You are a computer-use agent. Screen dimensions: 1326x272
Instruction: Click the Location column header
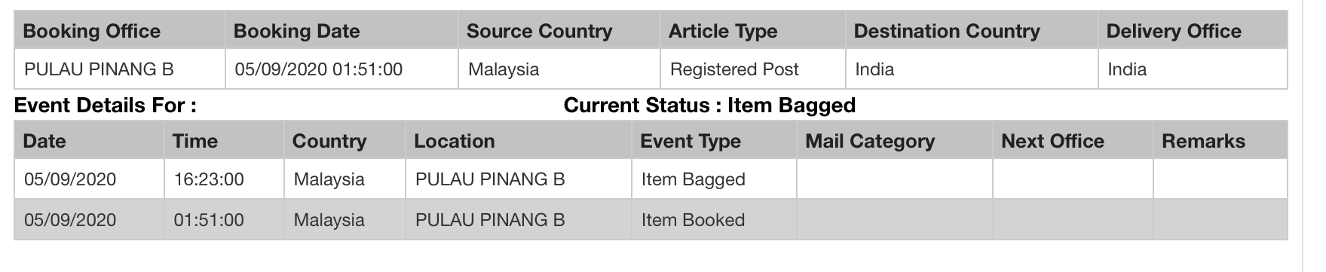pos(519,141)
